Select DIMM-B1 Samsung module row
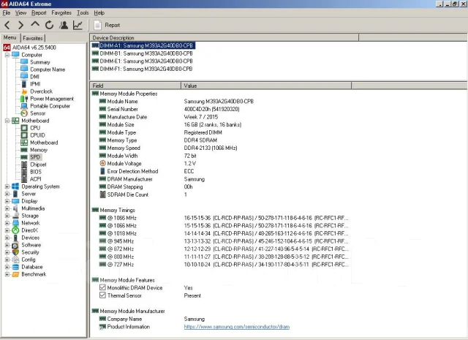This screenshot has width=468, height=340. (143, 53)
